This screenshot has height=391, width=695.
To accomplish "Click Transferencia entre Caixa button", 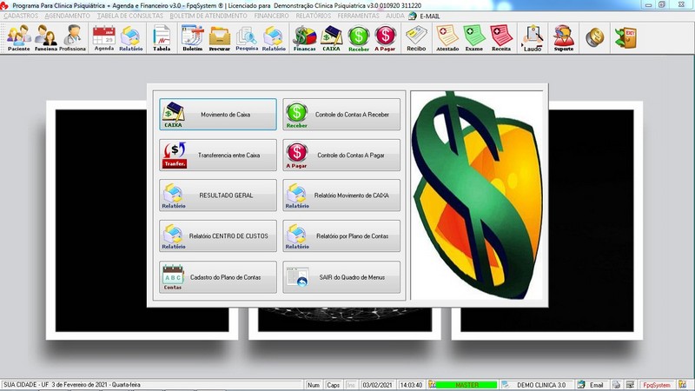I will point(218,156).
